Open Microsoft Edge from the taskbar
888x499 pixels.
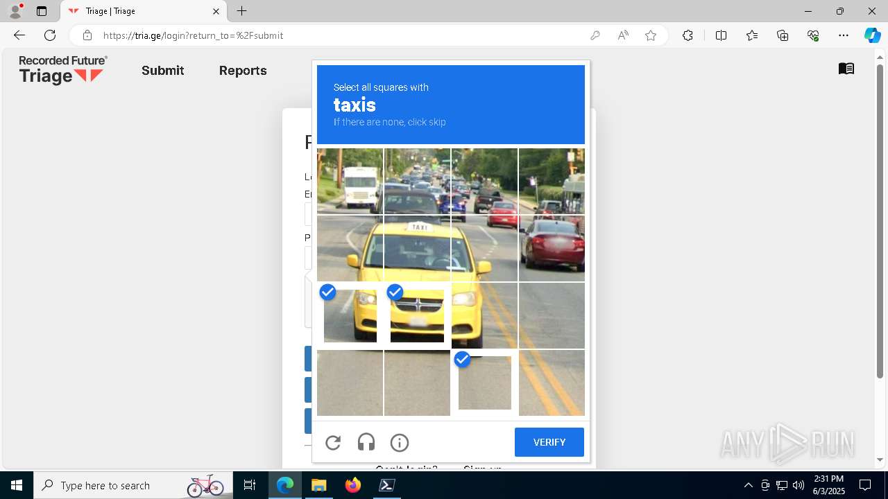point(285,485)
